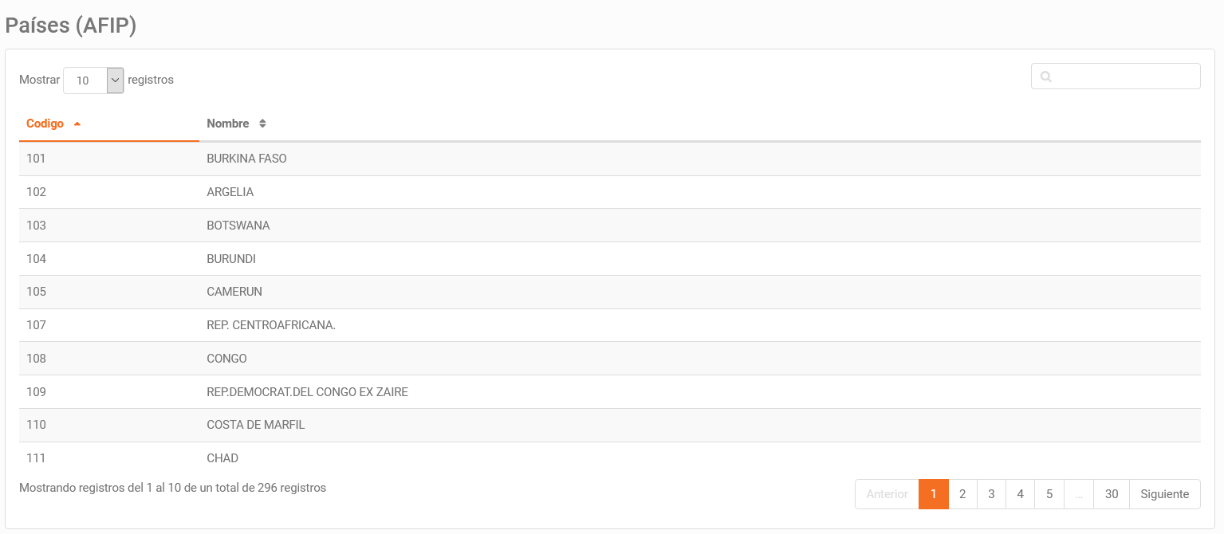Image resolution: width=1224 pixels, height=534 pixels.
Task: Jump to pagination page 4
Action: (1020, 494)
